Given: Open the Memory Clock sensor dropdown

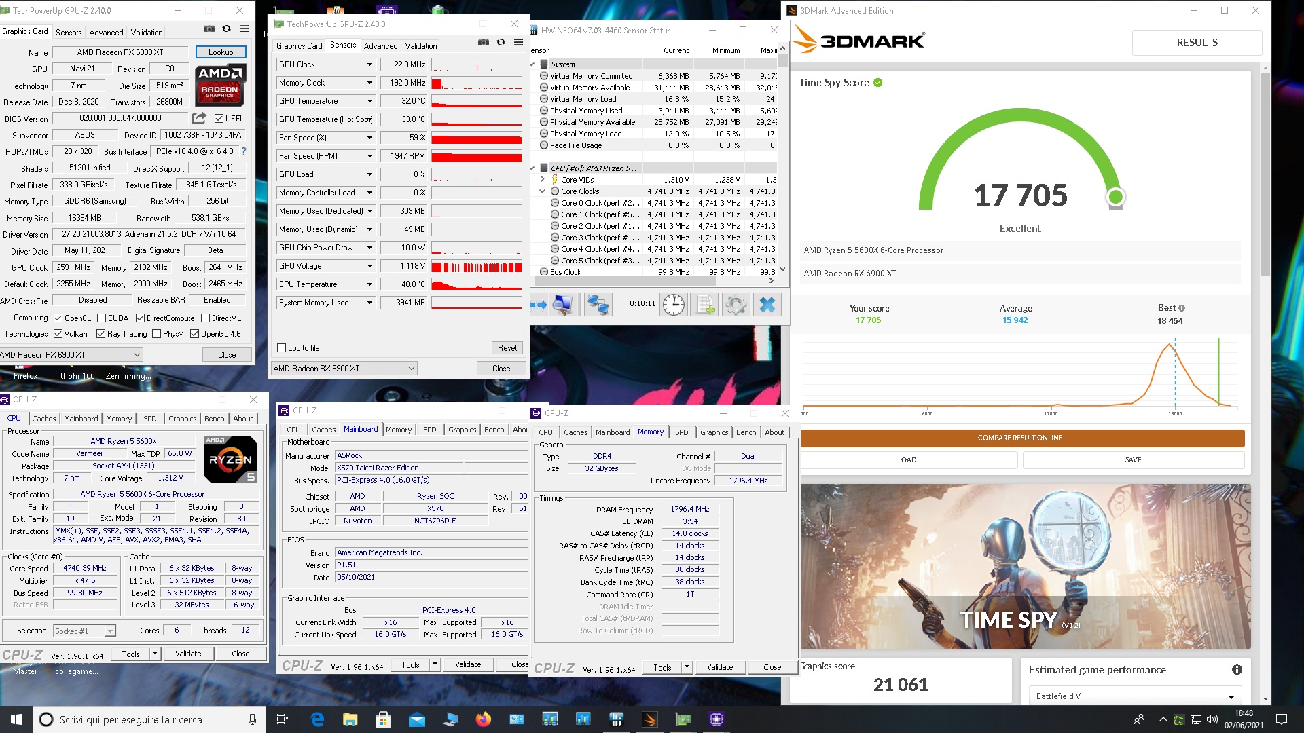Looking at the screenshot, I should 369,83.
